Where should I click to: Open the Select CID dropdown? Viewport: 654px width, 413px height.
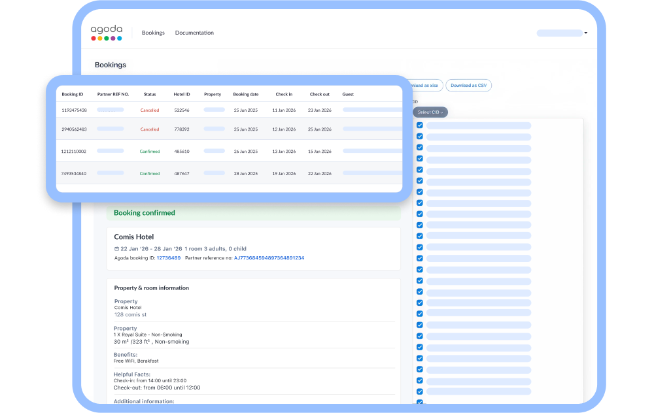(x=430, y=112)
